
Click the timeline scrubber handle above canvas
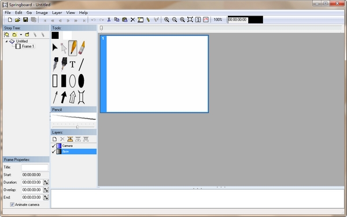click(101, 28)
